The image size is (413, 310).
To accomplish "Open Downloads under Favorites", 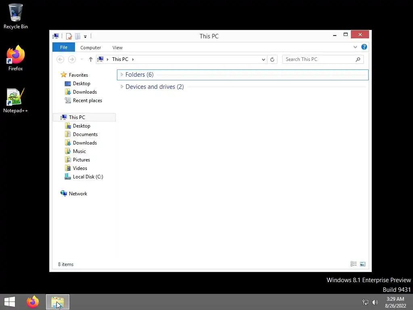I will [x=85, y=92].
